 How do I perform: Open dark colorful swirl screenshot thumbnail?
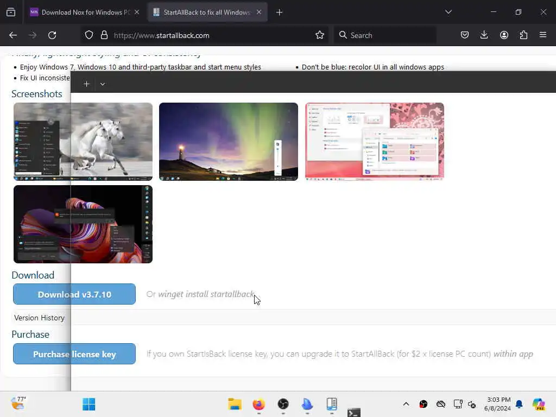83,224
